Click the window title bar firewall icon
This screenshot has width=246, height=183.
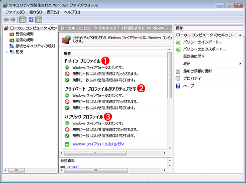point(6,5)
